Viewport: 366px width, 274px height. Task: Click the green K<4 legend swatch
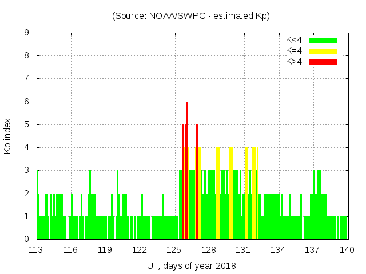click(x=323, y=40)
